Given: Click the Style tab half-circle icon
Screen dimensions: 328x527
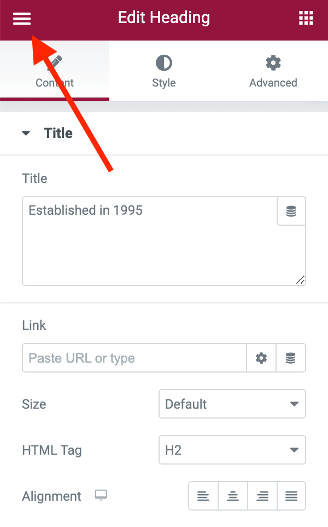Looking at the screenshot, I should (x=164, y=63).
